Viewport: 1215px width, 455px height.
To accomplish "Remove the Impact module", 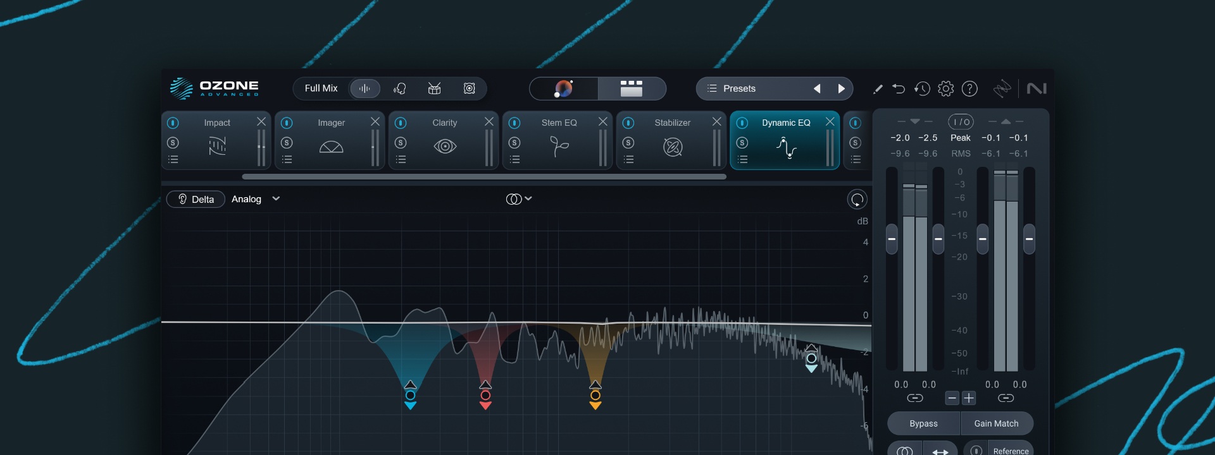I will coord(261,121).
